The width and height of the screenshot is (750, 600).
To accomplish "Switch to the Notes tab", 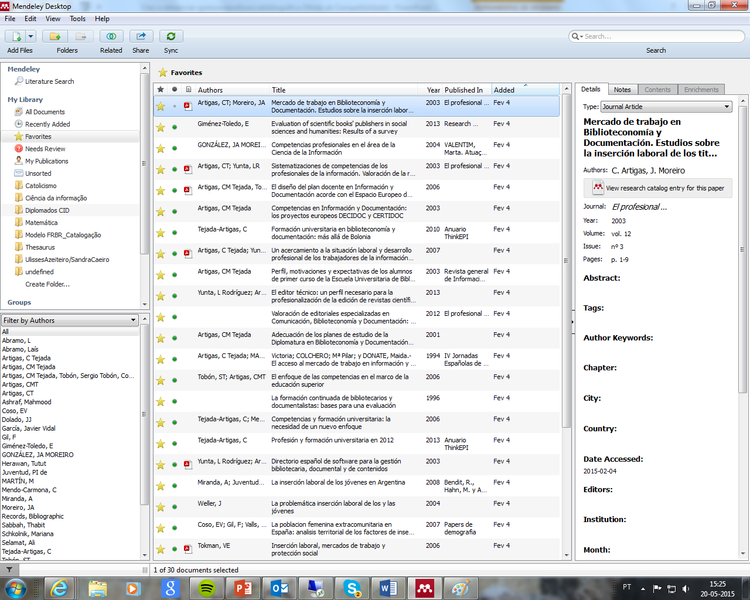I will (622, 90).
